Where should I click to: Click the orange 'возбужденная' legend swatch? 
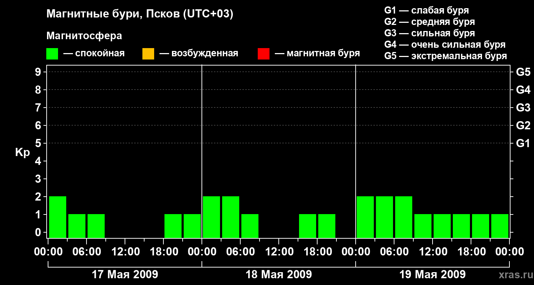[148, 54]
